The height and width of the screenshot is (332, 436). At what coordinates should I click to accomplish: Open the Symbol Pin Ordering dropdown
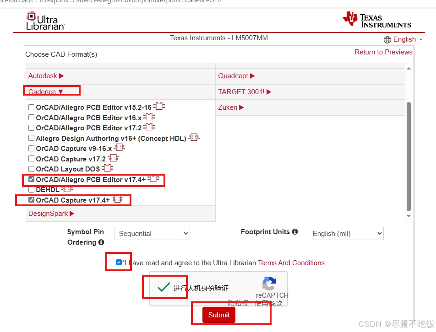(152, 234)
